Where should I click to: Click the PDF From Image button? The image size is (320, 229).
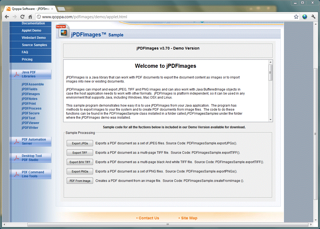tap(80, 181)
